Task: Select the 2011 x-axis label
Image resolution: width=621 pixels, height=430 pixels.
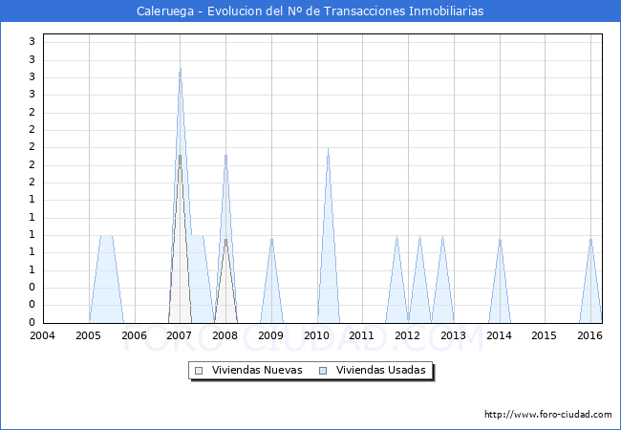Action: (361, 335)
